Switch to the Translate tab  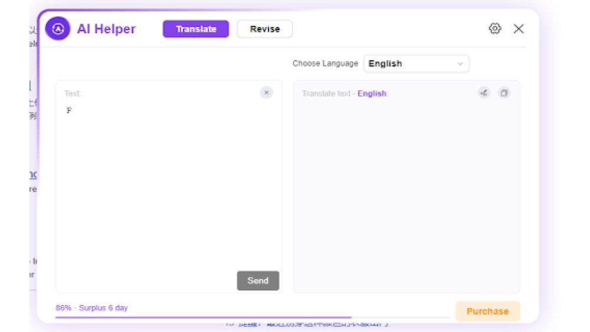pyautogui.click(x=196, y=29)
